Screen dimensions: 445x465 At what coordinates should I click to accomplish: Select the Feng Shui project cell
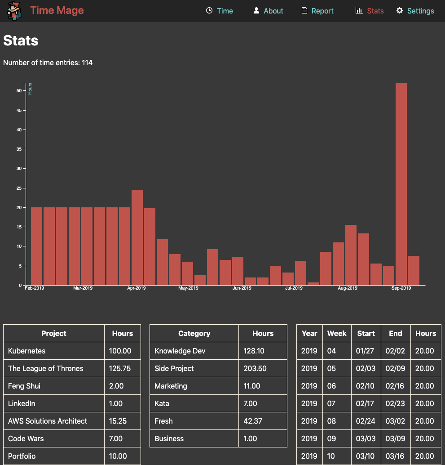coord(54,386)
